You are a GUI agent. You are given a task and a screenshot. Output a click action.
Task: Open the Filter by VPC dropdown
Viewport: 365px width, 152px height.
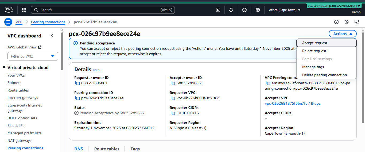[33, 56]
